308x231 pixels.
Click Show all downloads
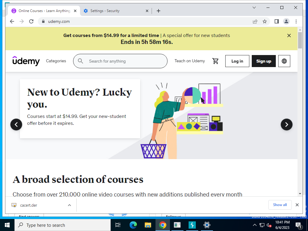pyautogui.click(x=280, y=205)
